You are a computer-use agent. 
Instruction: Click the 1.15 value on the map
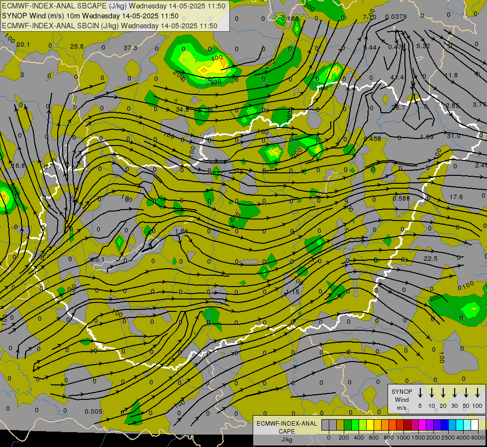tap(292, 292)
